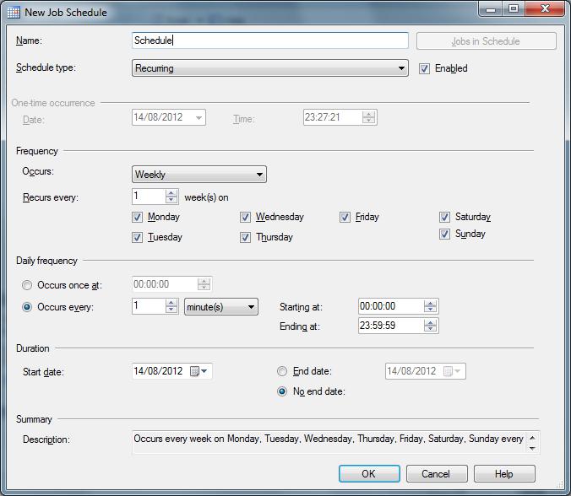Image resolution: width=571 pixels, height=496 pixels.
Task: Open the minute(s) unit dropdown
Action: point(221,306)
